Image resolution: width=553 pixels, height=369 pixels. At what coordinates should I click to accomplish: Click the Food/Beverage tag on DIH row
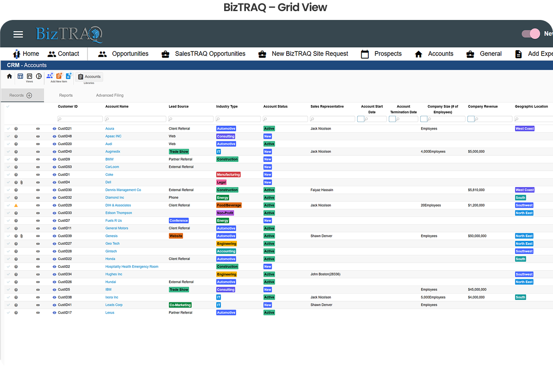pyautogui.click(x=229, y=205)
